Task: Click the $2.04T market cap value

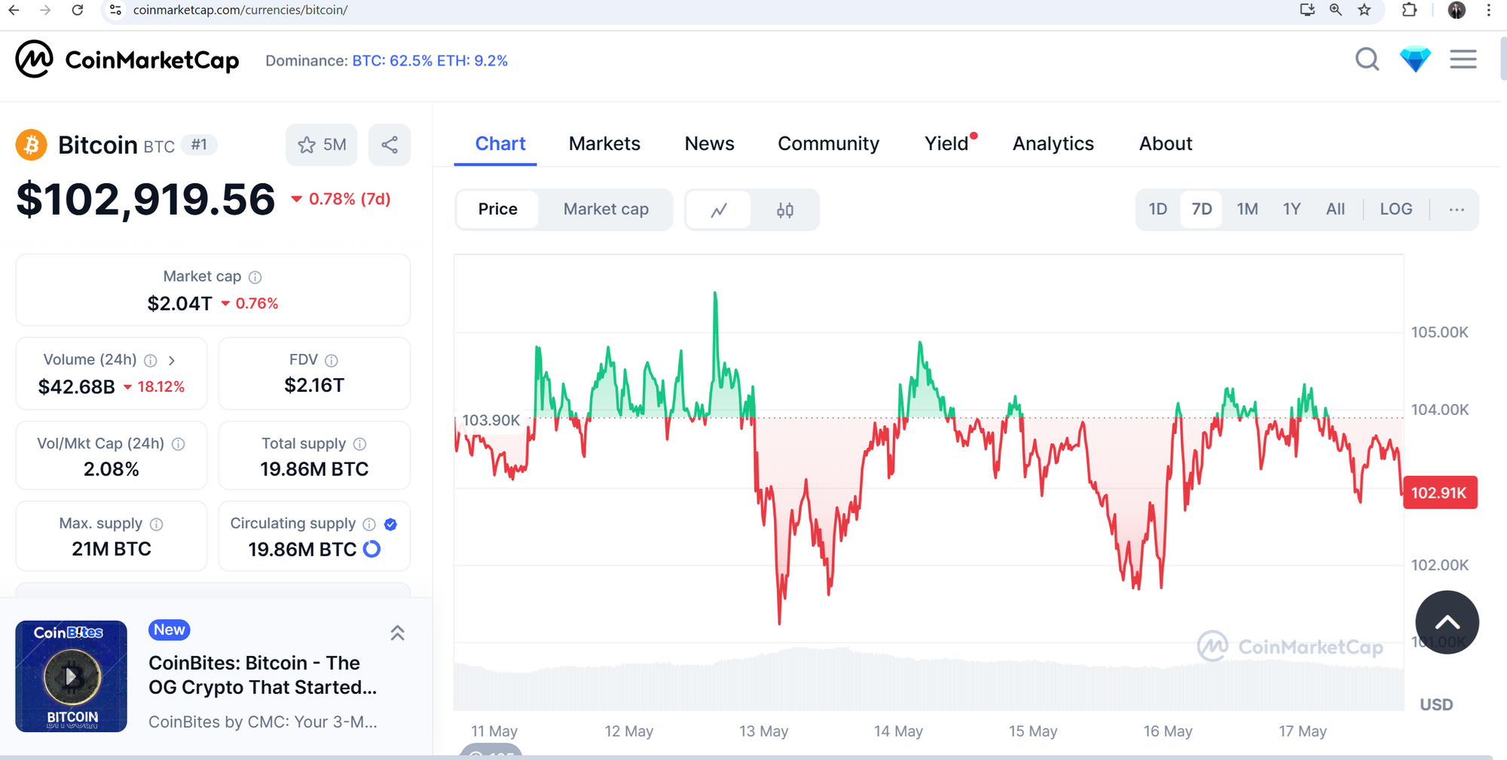Action: pos(180,304)
